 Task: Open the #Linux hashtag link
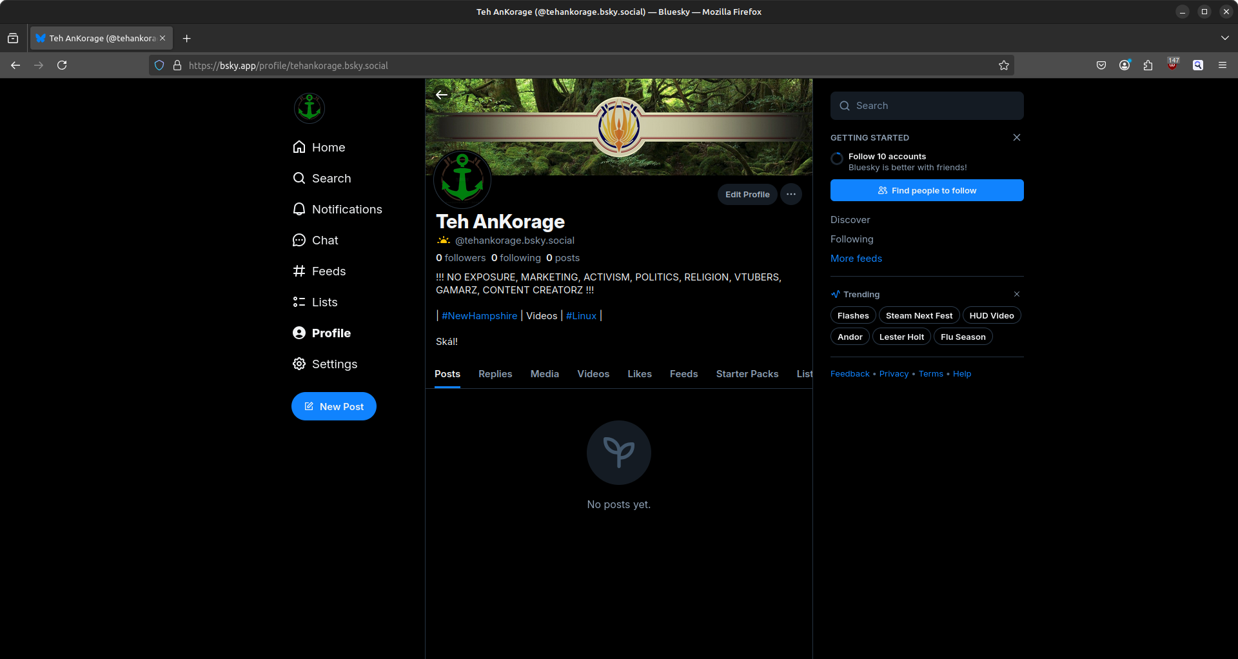(x=582, y=316)
